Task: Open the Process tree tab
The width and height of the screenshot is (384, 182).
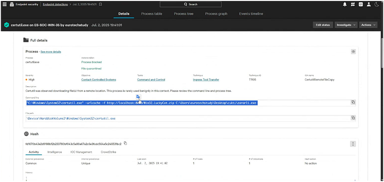Action: pyautogui.click(x=184, y=14)
